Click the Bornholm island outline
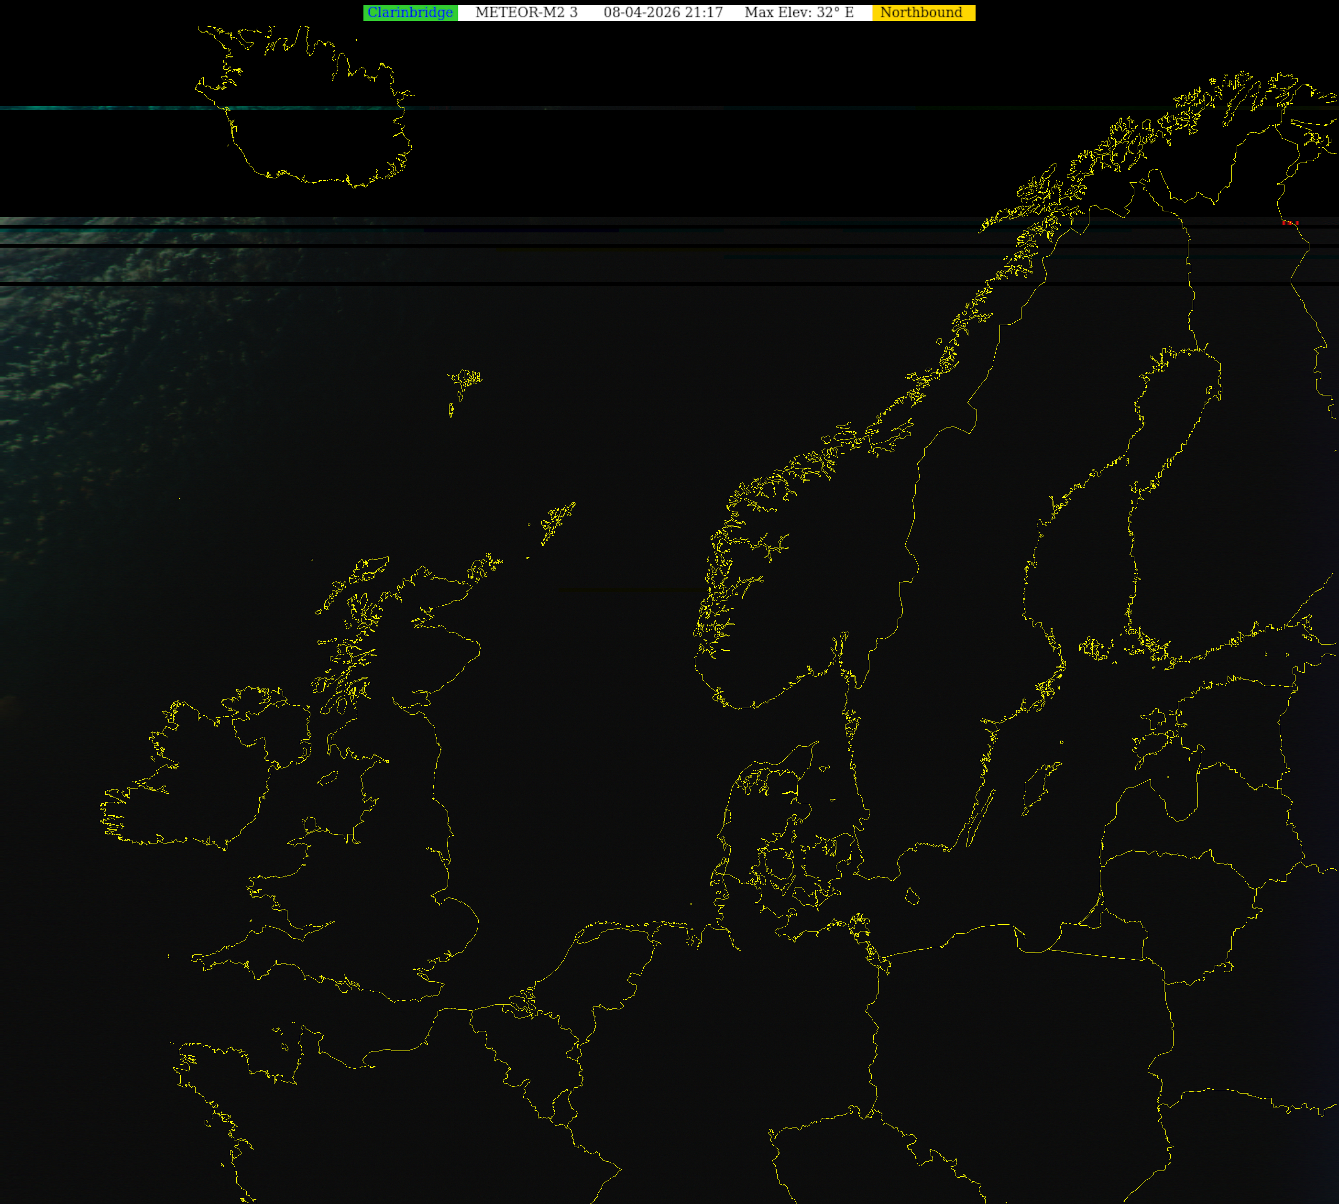This screenshot has height=1204, width=1339. (912, 897)
